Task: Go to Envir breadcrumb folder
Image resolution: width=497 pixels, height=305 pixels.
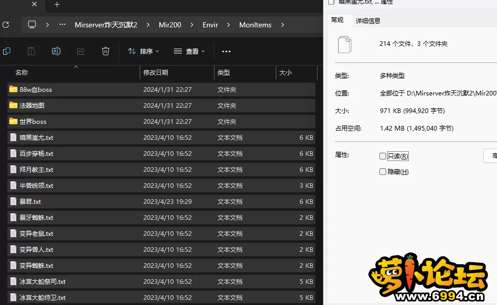Action: [x=210, y=25]
